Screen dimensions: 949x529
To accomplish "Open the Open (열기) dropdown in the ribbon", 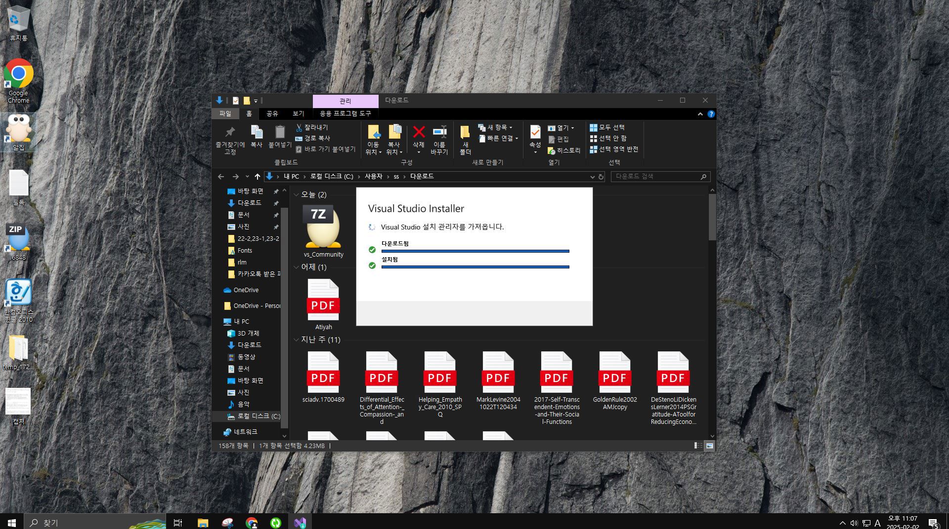I will (x=561, y=128).
